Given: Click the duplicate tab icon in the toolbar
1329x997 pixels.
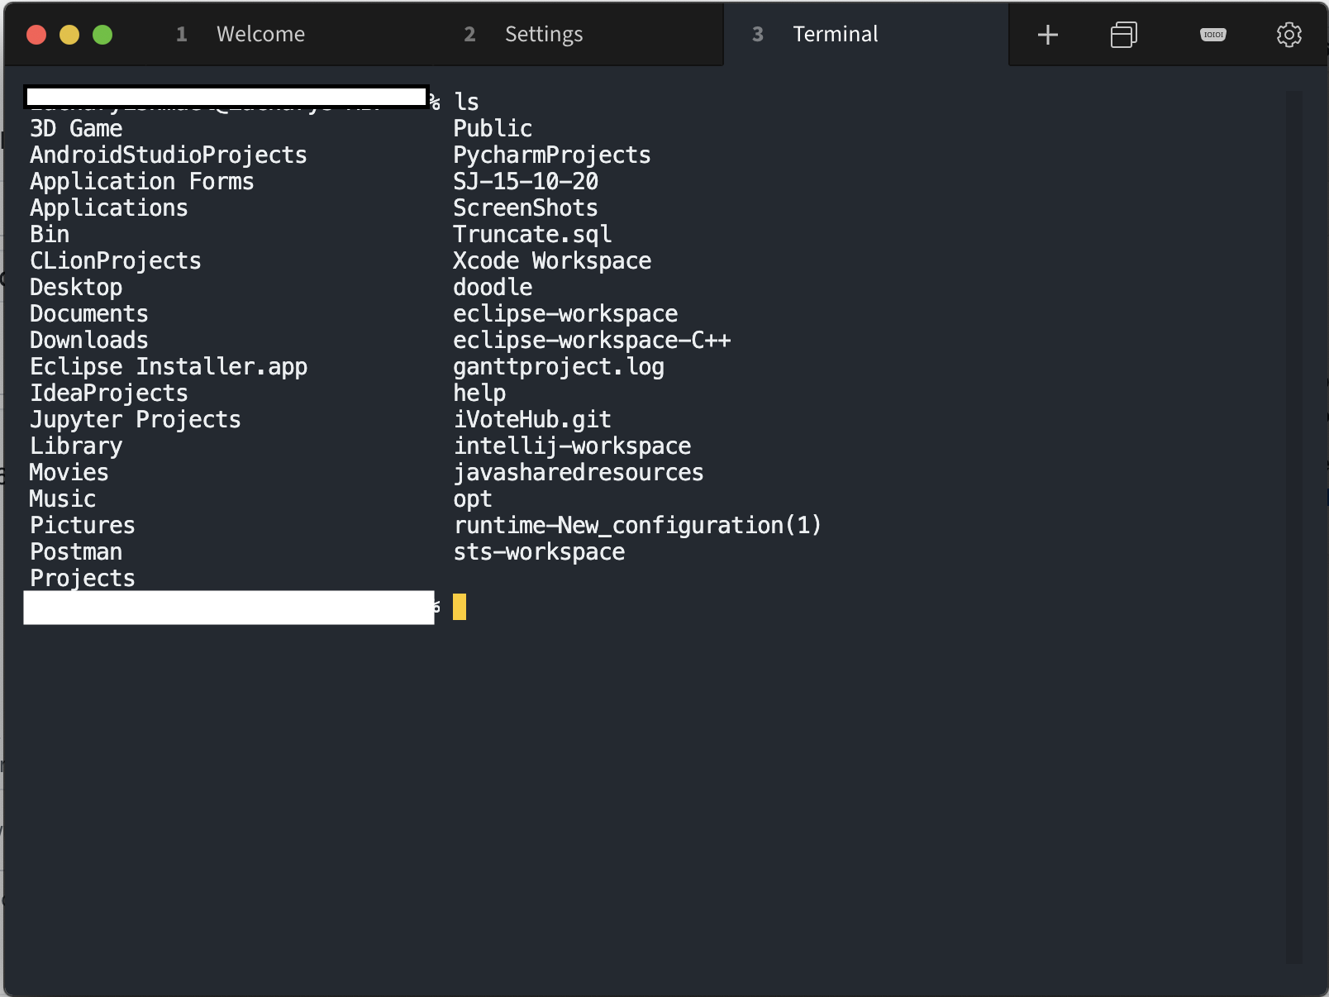Looking at the screenshot, I should 1122,35.
